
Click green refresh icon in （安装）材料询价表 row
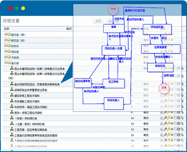point(182,118)
